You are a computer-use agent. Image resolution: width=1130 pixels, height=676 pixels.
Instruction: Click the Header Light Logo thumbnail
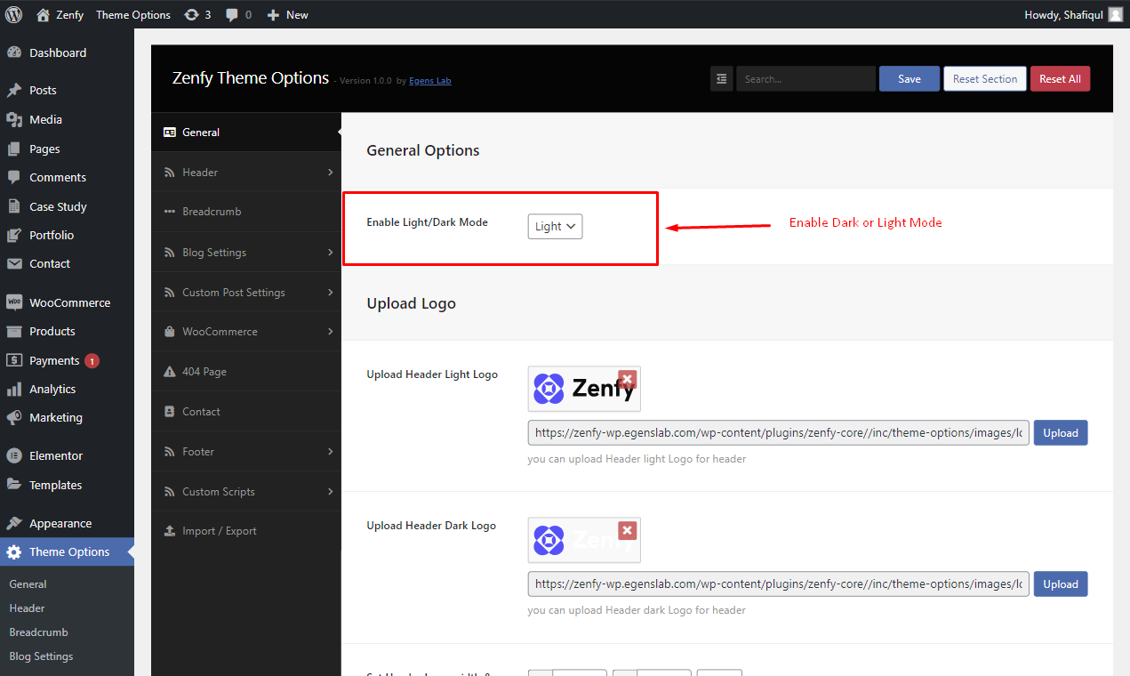(584, 389)
